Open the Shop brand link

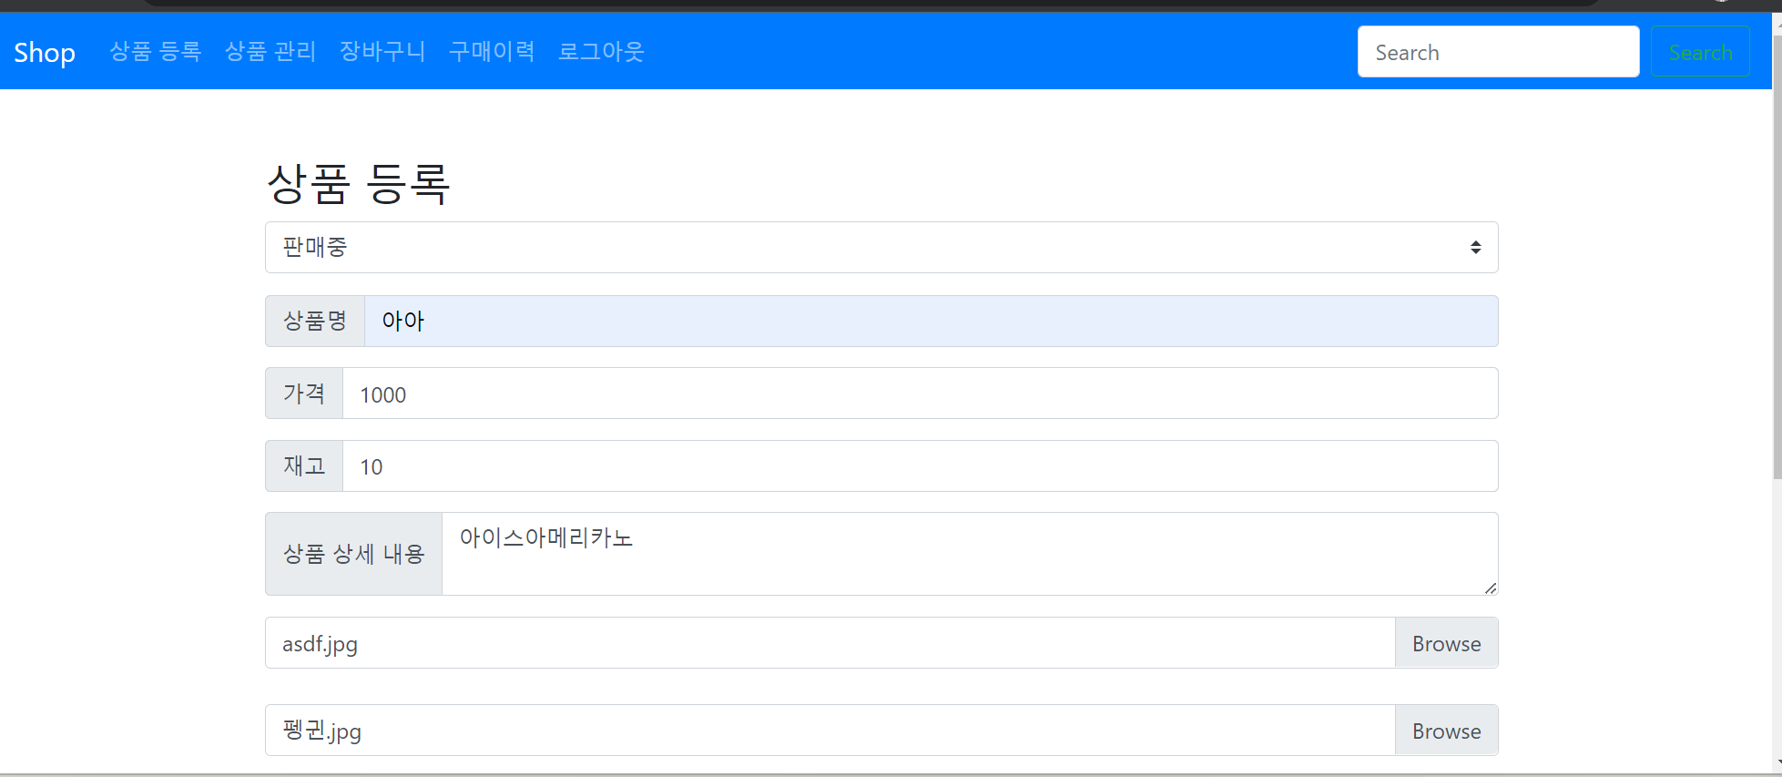coord(45,52)
